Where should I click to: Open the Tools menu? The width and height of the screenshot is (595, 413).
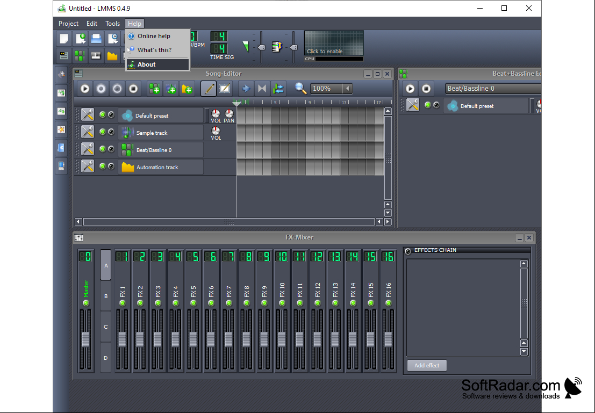point(112,24)
